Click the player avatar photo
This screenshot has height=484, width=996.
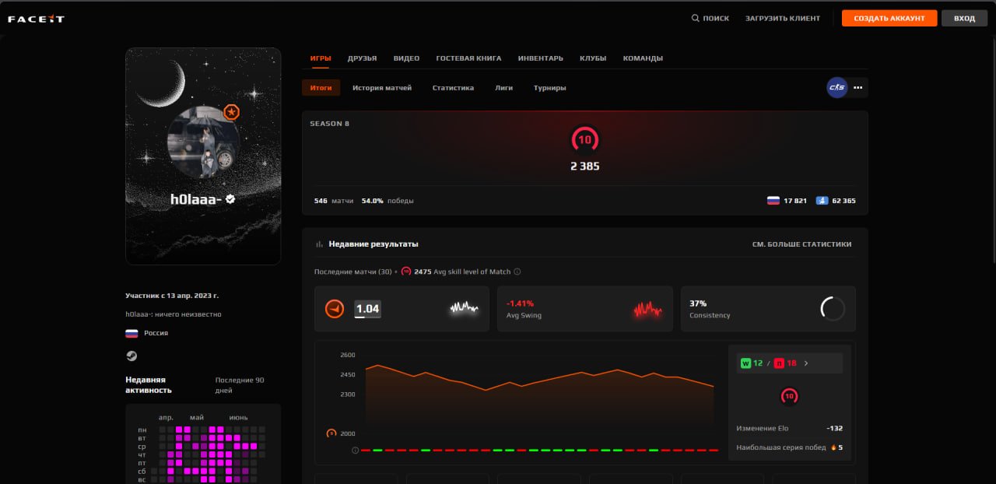[203, 142]
